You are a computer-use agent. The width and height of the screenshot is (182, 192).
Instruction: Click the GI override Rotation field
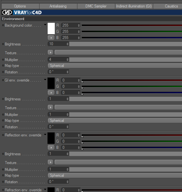(58, 127)
